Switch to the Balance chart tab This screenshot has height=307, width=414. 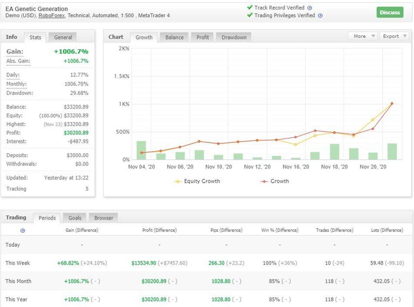pos(174,37)
